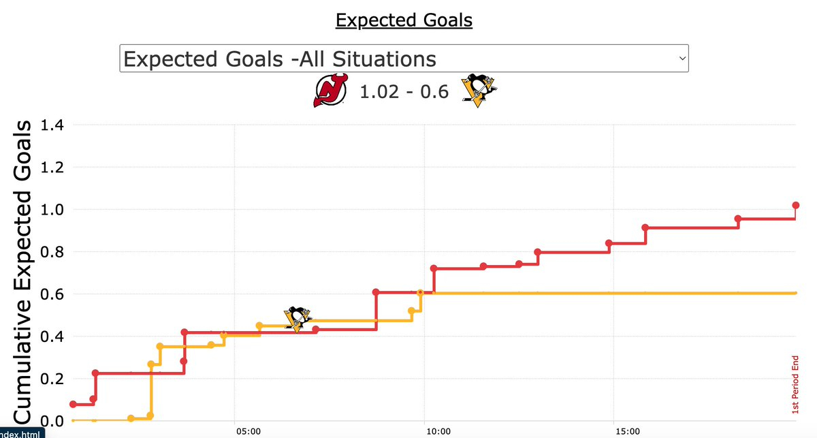Viewport: 817px width, 438px height.
Task: Click the 1.02 - 0.6 score text
Action: (404, 91)
